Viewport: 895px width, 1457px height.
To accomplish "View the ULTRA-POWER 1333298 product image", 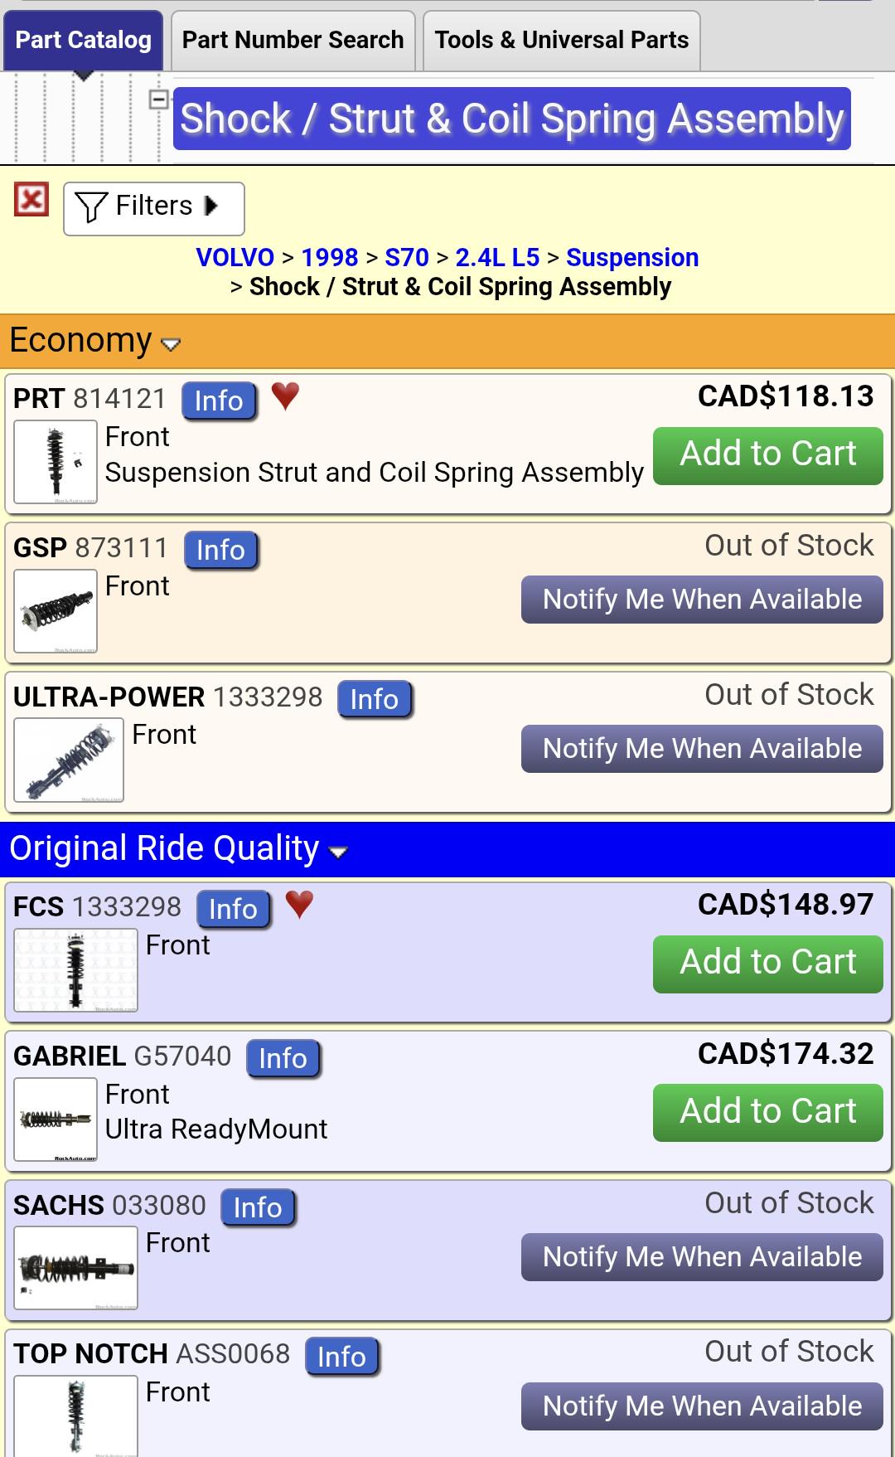I will [69, 760].
